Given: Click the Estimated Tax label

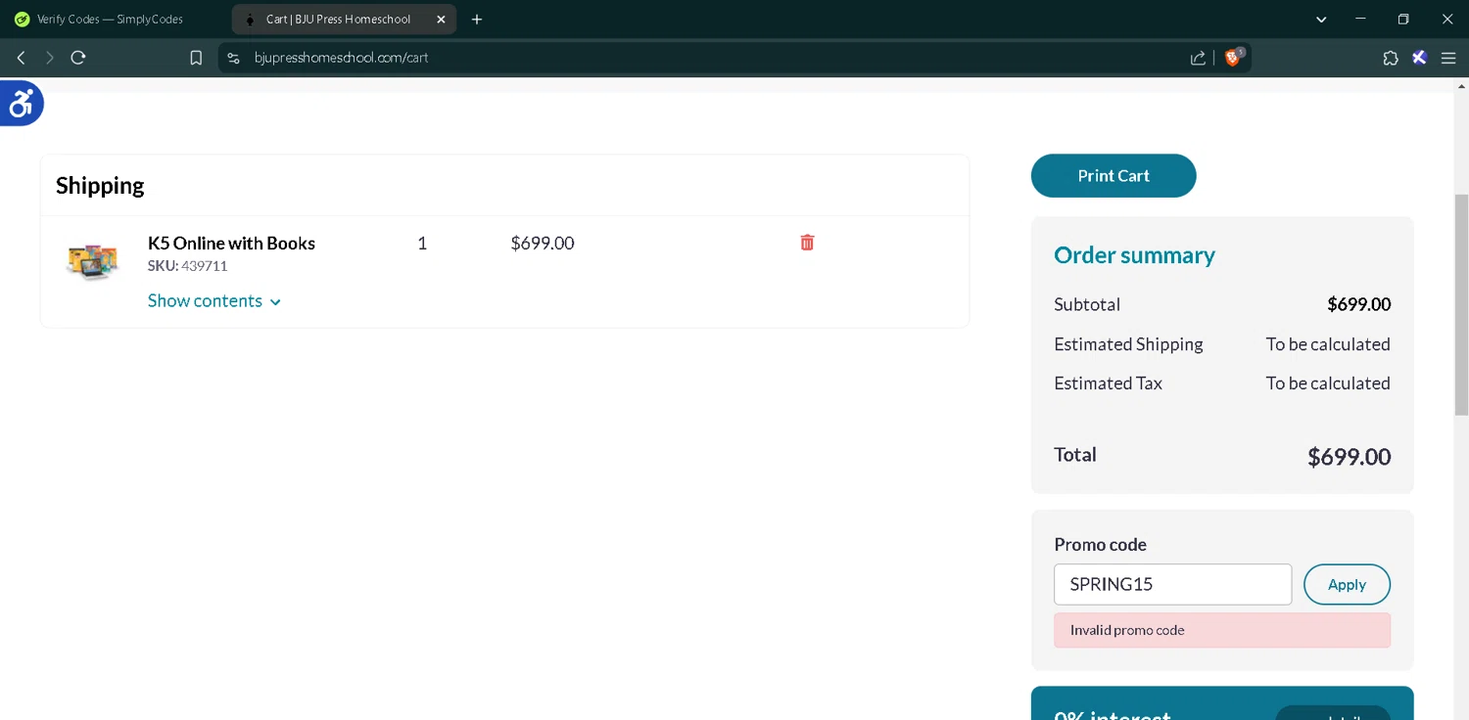Looking at the screenshot, I should click(1108, 382).
